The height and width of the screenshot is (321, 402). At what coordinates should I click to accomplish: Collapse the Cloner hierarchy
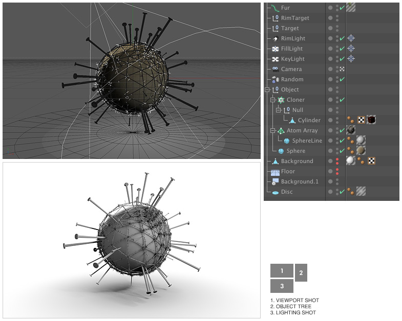pos(273,100)
